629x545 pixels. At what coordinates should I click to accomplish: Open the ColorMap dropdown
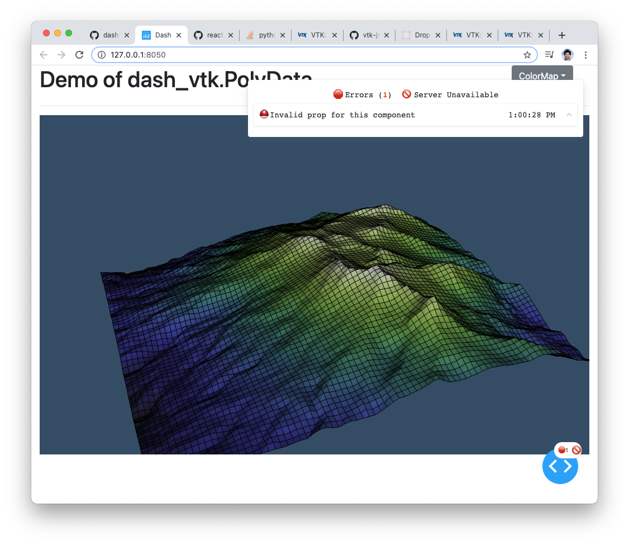click(x=542, y=75)
